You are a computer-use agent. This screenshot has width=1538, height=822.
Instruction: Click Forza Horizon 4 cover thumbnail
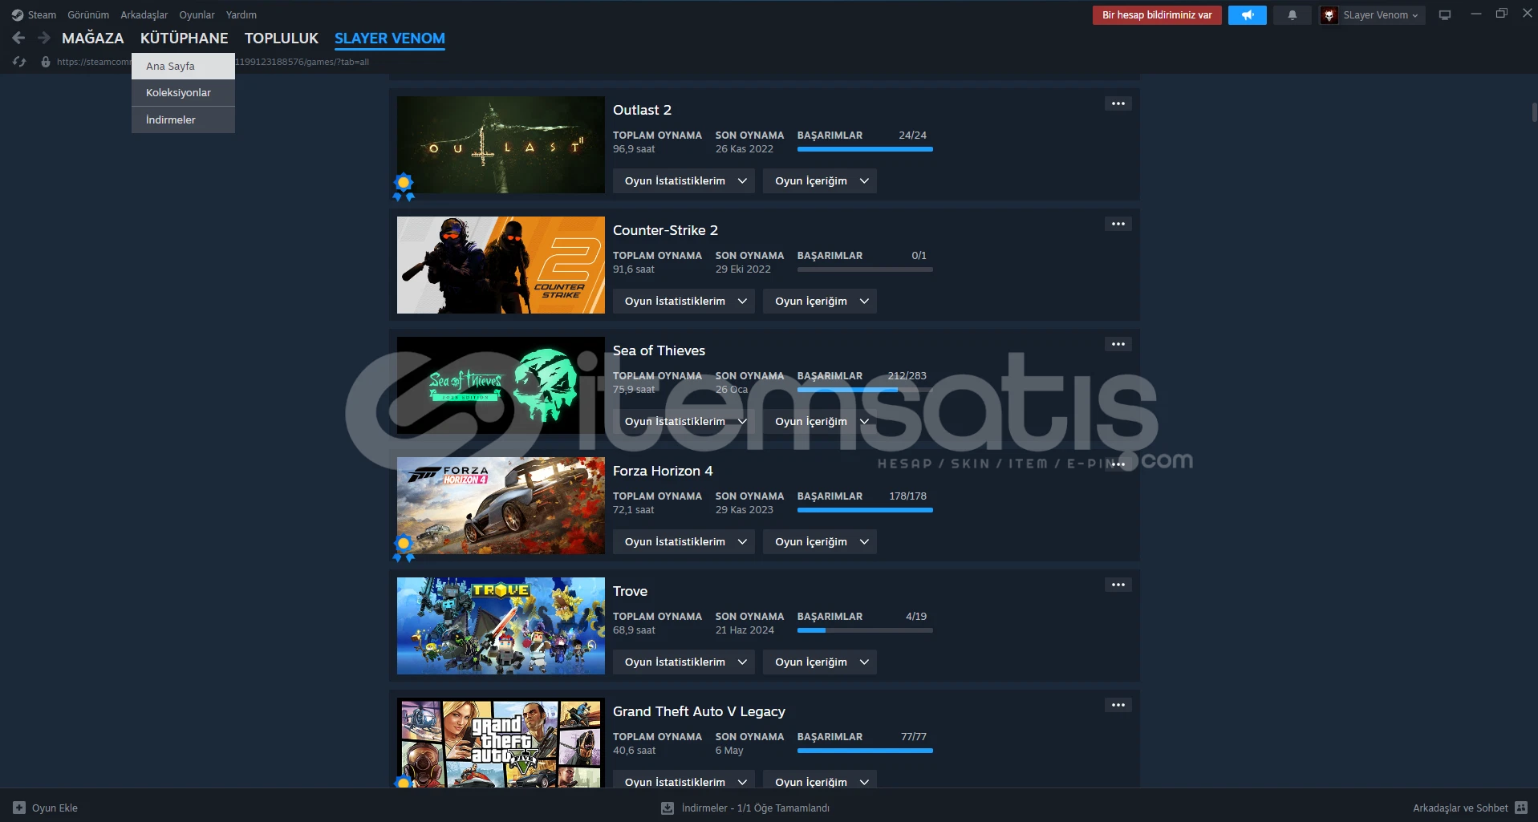(x=501, y=505)
